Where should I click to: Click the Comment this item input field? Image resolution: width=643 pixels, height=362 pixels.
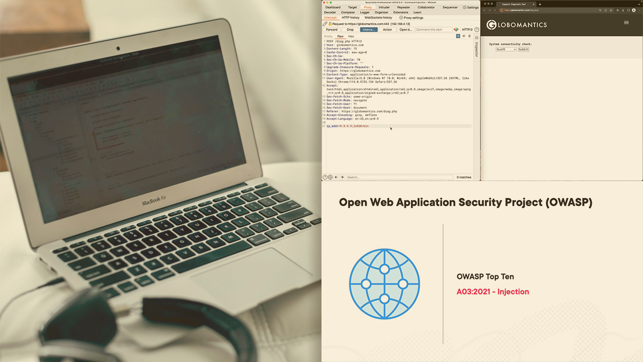click(x=433, y=30)
